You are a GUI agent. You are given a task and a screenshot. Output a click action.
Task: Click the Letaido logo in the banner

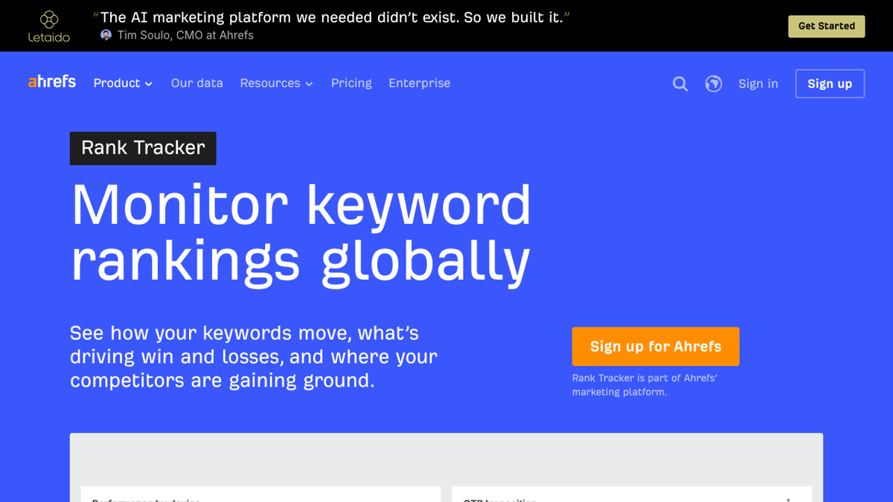(x=49, y=26)
